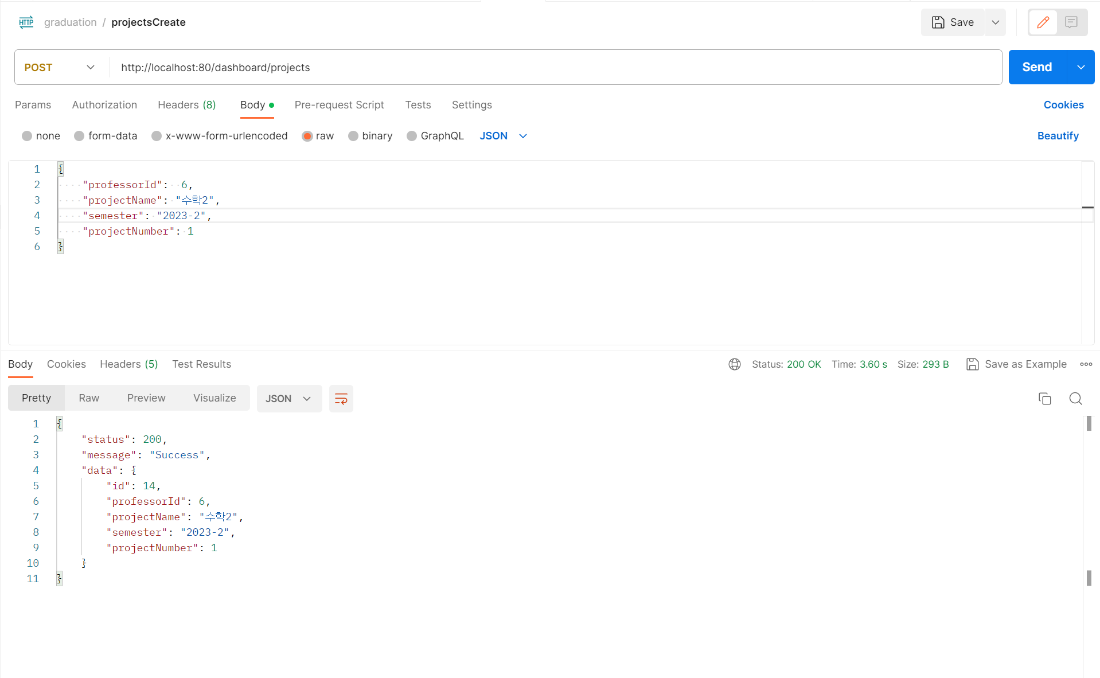Click the request editor scrollbar marker
1100x678 pixels.
[1088, 207]
